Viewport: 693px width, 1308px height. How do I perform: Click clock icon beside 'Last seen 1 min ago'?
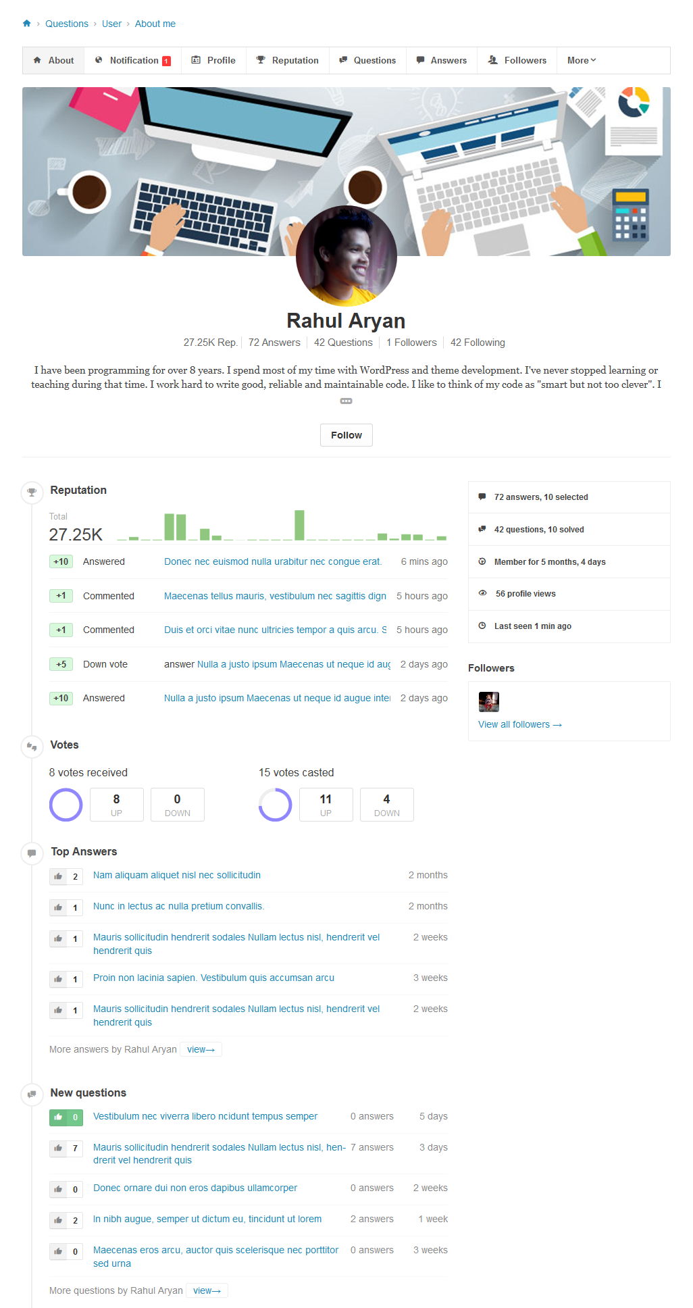482,626
